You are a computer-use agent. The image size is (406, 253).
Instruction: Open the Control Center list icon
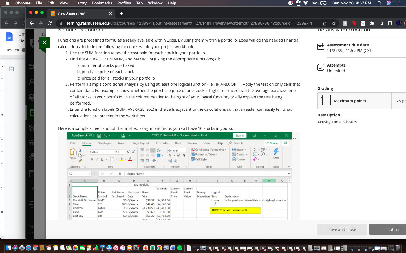[x=397, y=3]
